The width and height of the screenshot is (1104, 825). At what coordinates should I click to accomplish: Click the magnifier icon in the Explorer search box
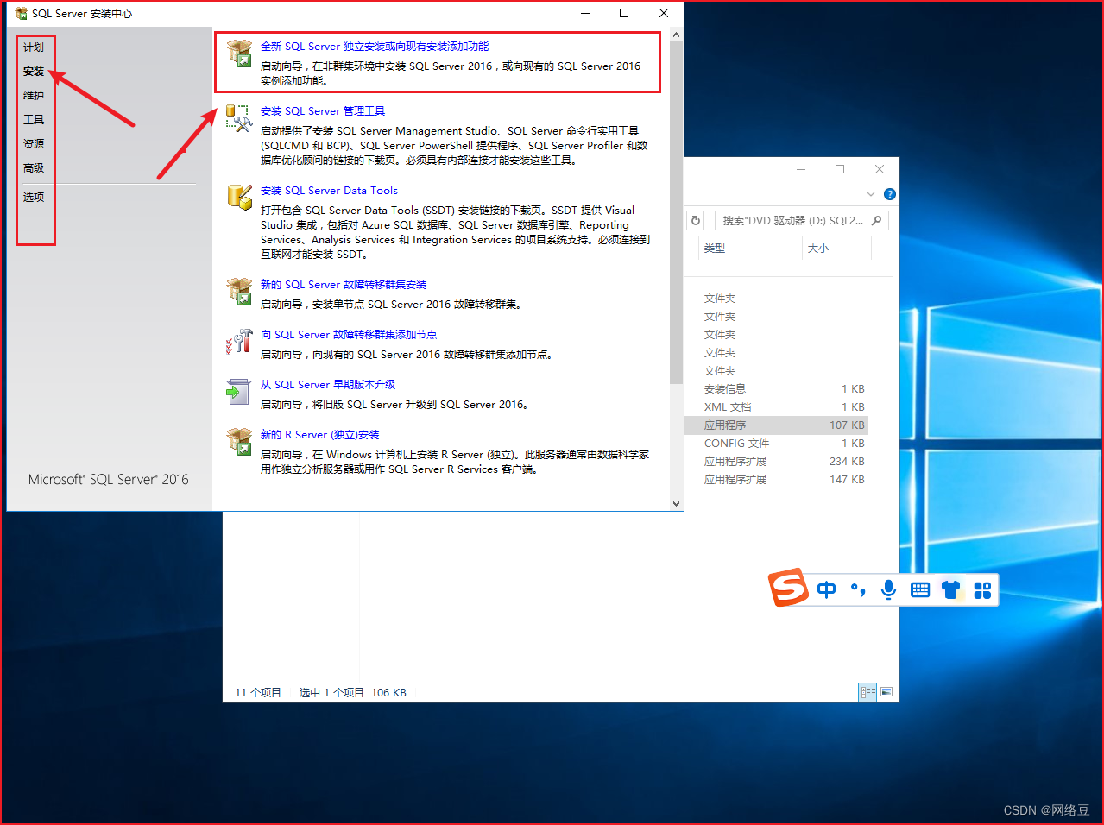(x=876, y=221)
